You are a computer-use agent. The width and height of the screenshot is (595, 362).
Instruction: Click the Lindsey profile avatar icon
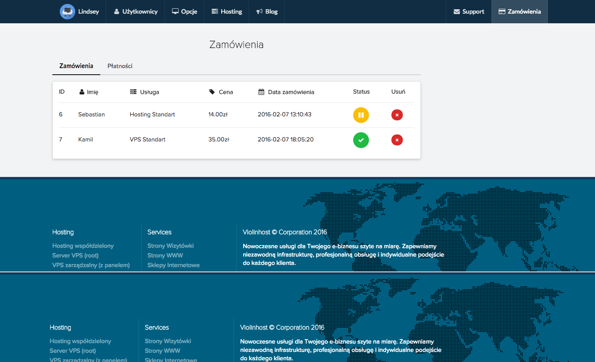[x=67, y=11]
